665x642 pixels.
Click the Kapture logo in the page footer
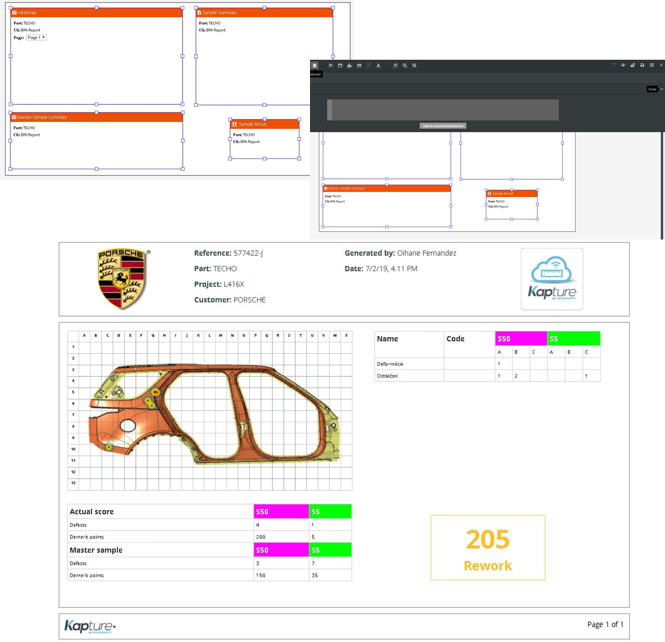pyautogui.click(x=90, y=627)
